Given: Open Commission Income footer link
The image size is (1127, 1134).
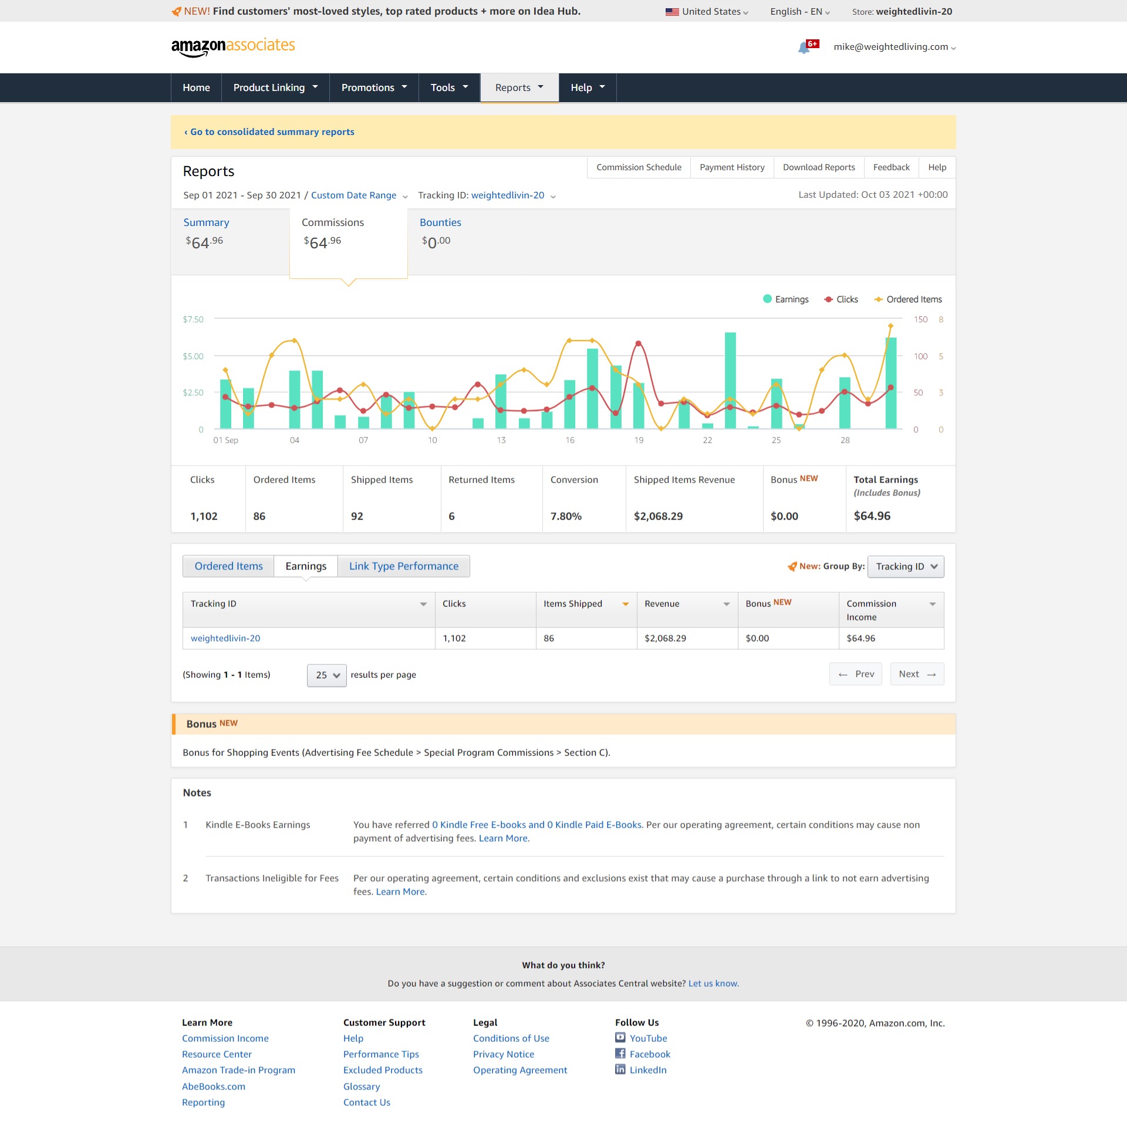Looking at the screenshot, I should (x=225, y=1038).
